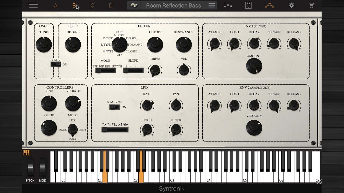Click the ENV 1 RELEASE knob
Image resolution: width=344 pixels, height=193 pixels.
(x=294, y=43)
